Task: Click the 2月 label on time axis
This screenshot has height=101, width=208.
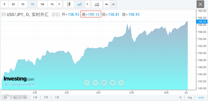Action: coord(35,93)
